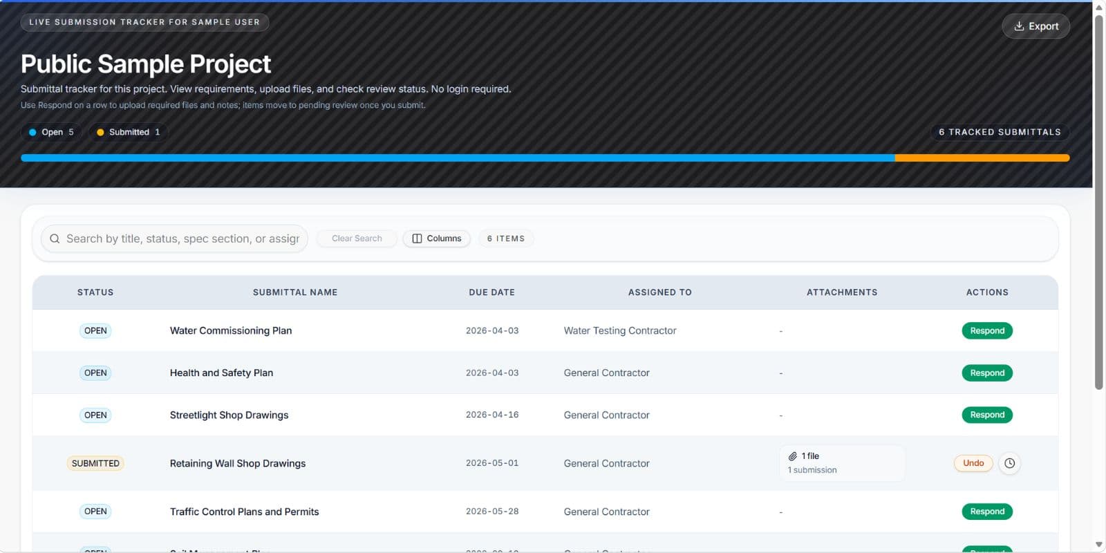Open the Columns chooser

point(437,238)
